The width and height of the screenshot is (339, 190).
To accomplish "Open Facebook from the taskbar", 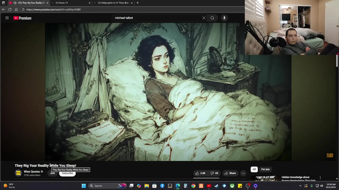I will tap(162, 186).
